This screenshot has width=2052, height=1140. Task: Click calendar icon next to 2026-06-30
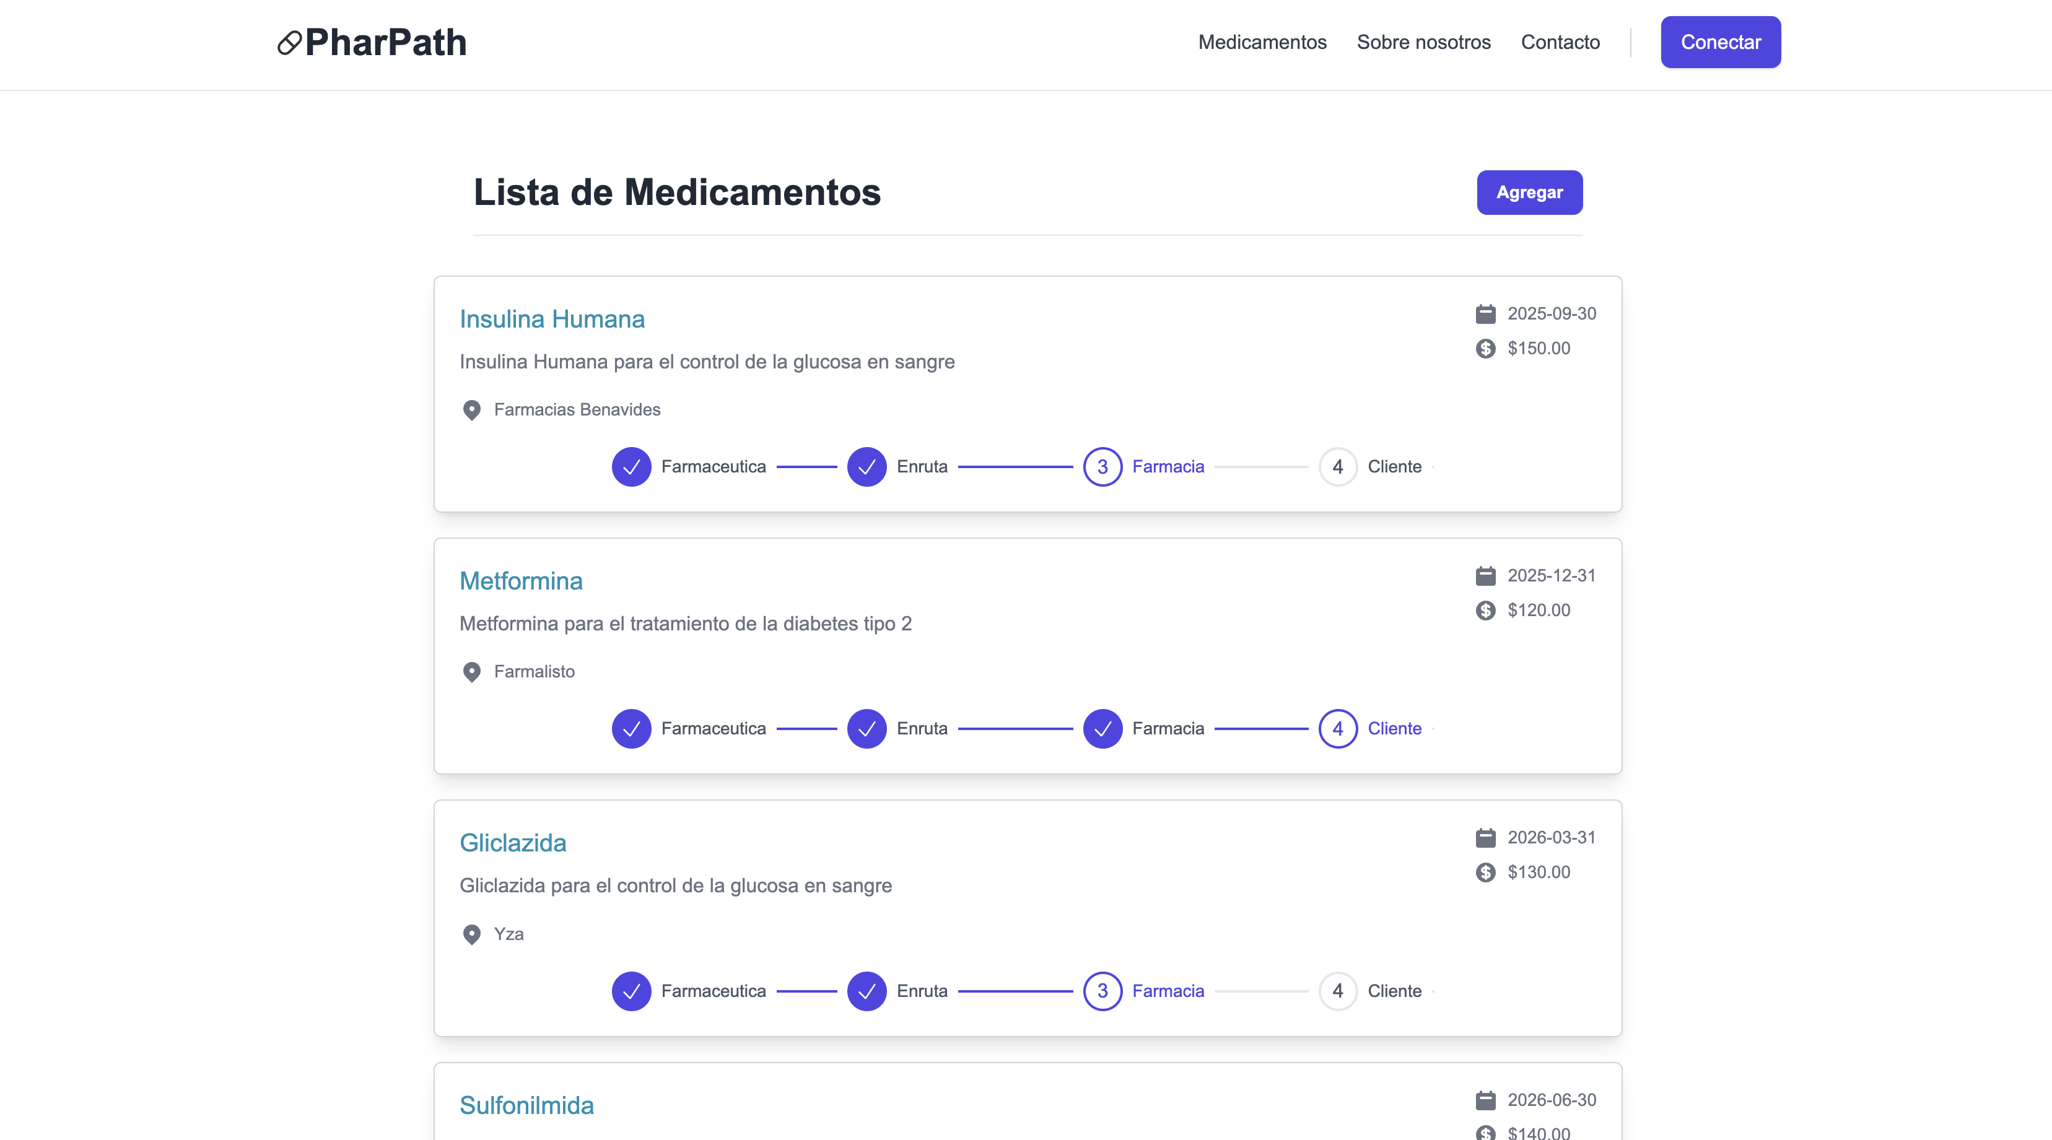coord(1486,1100)
